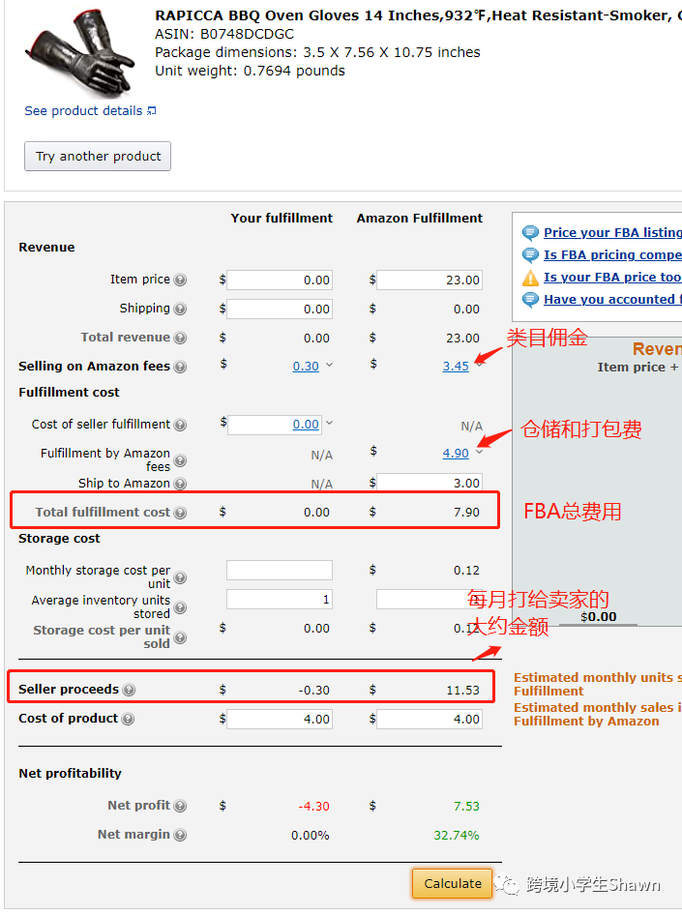Click warning triangle icon beside Is your FBA price
The height and width of the screenshot is (915, 682).
pyautogui.click(x=530, y=278)
